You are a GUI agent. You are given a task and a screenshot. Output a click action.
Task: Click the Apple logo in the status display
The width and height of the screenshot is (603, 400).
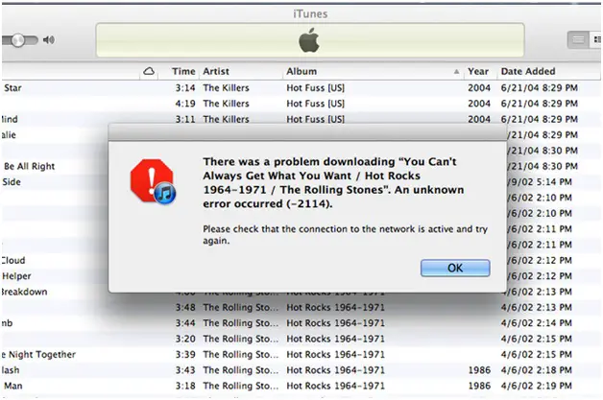(x=308, y=40)
